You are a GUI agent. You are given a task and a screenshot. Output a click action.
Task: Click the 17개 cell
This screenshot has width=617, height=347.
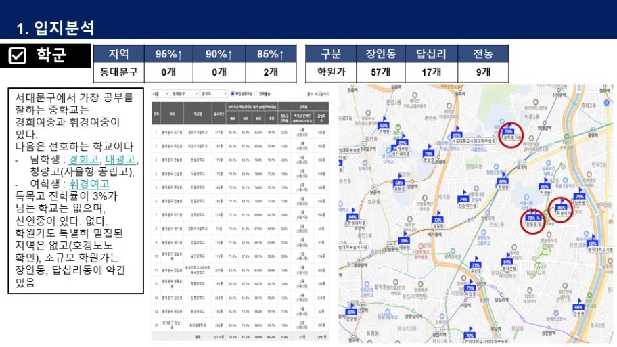click(x=431, y=72)
